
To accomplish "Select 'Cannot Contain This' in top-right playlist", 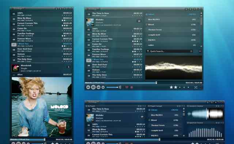I will click(x=114, y=40).
